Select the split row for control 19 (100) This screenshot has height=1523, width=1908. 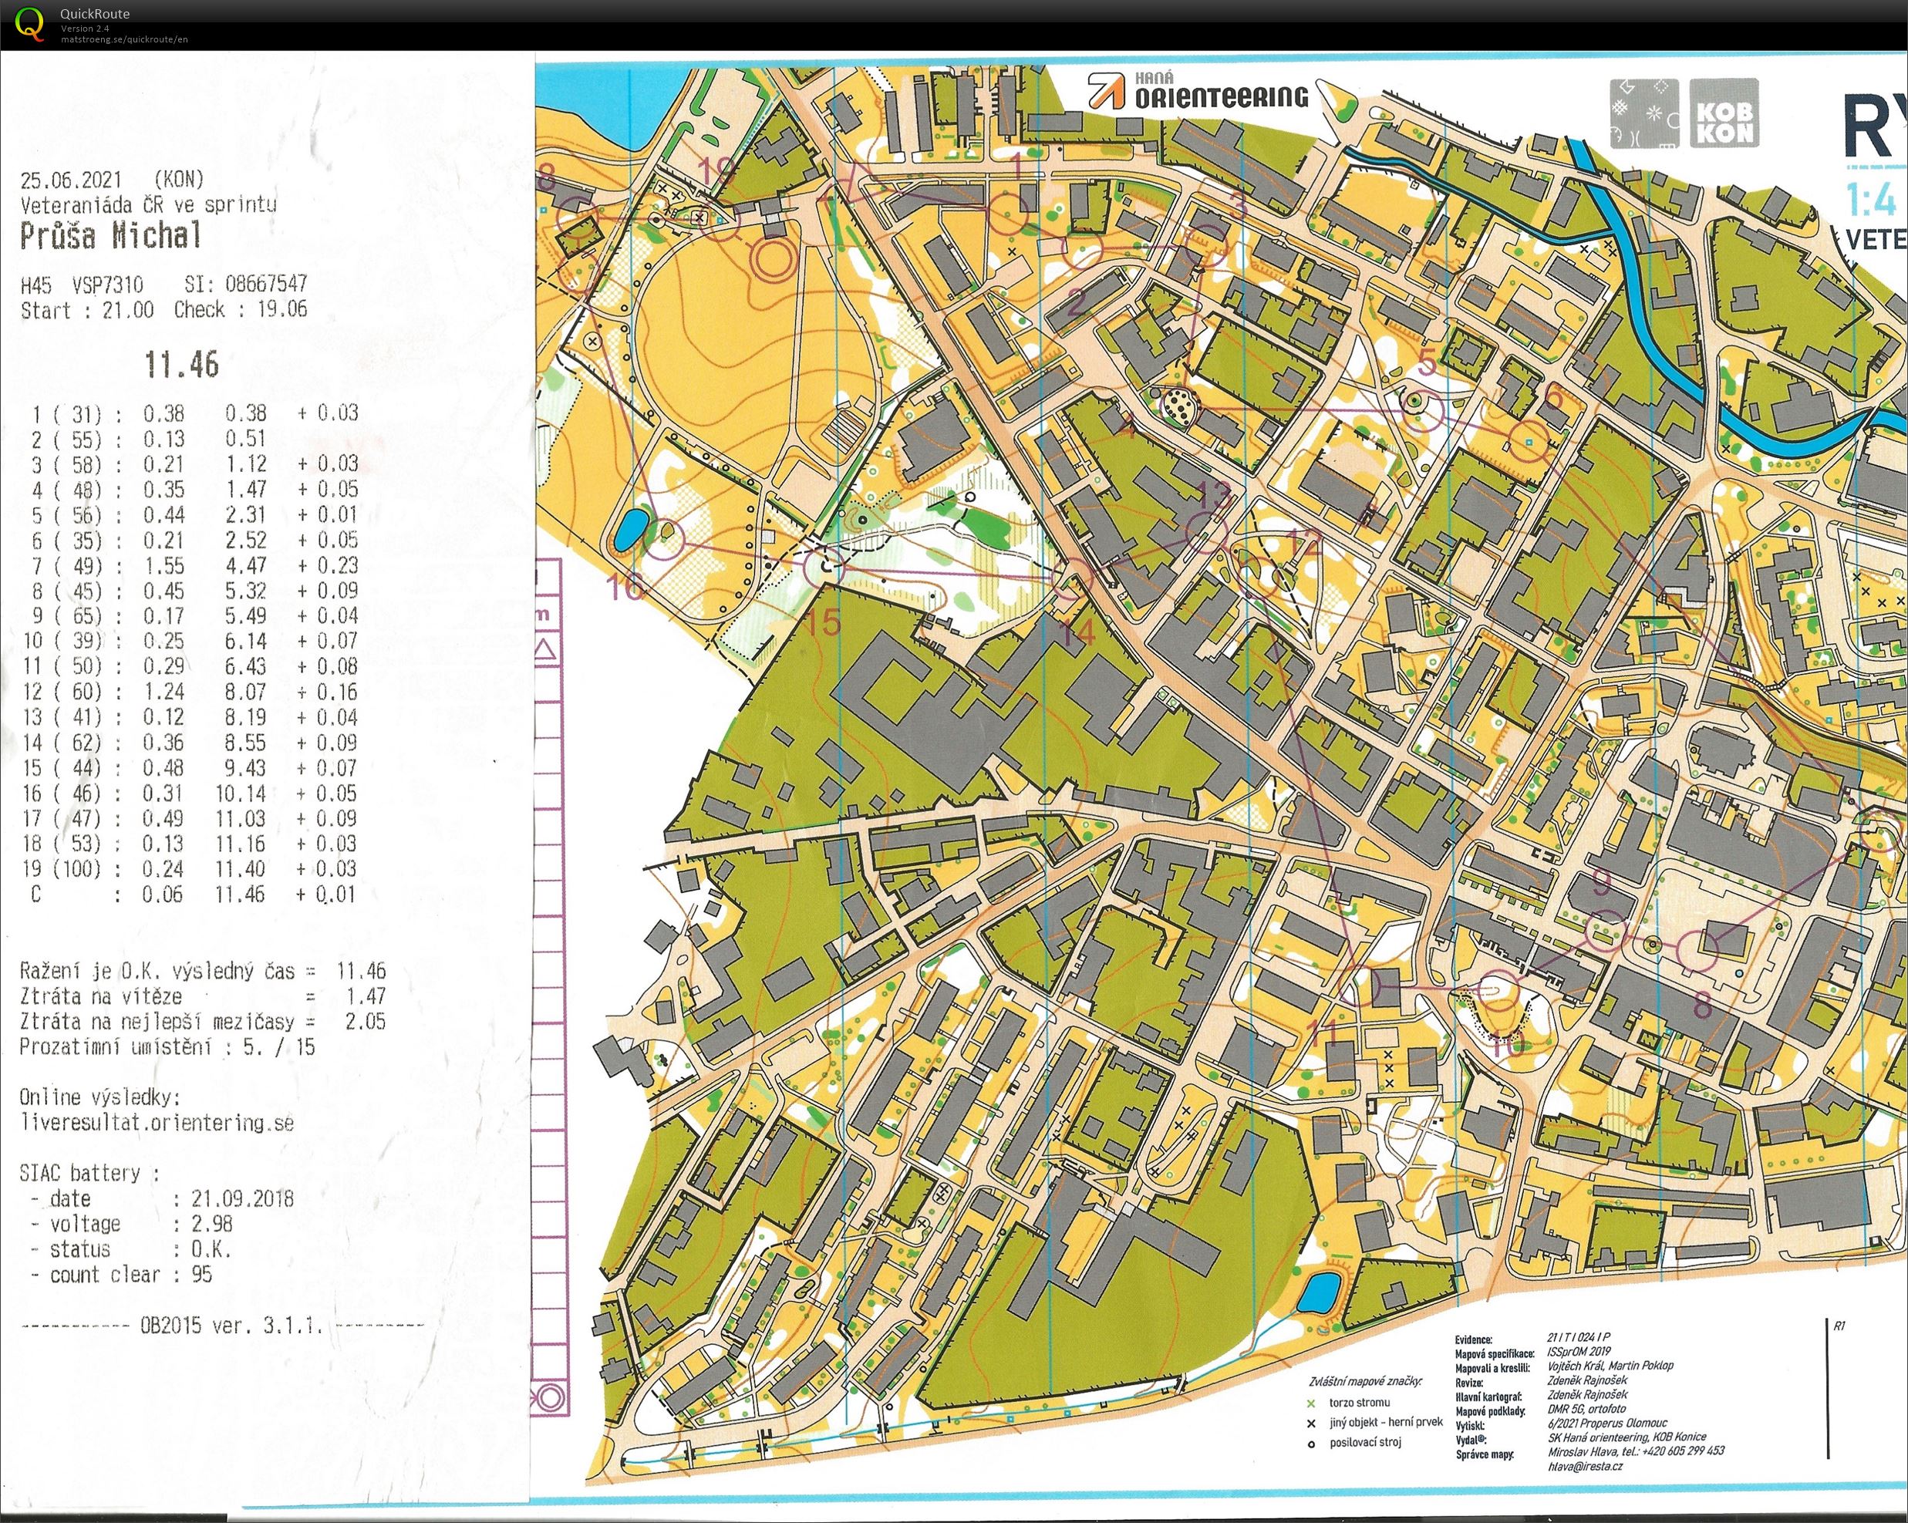pos(191,869)
